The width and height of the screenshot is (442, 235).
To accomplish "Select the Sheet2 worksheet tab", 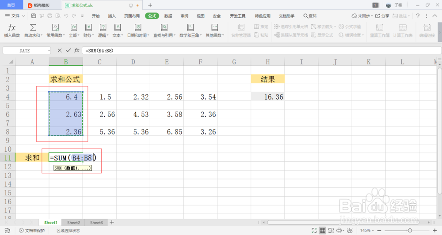I will coord(73,222).
